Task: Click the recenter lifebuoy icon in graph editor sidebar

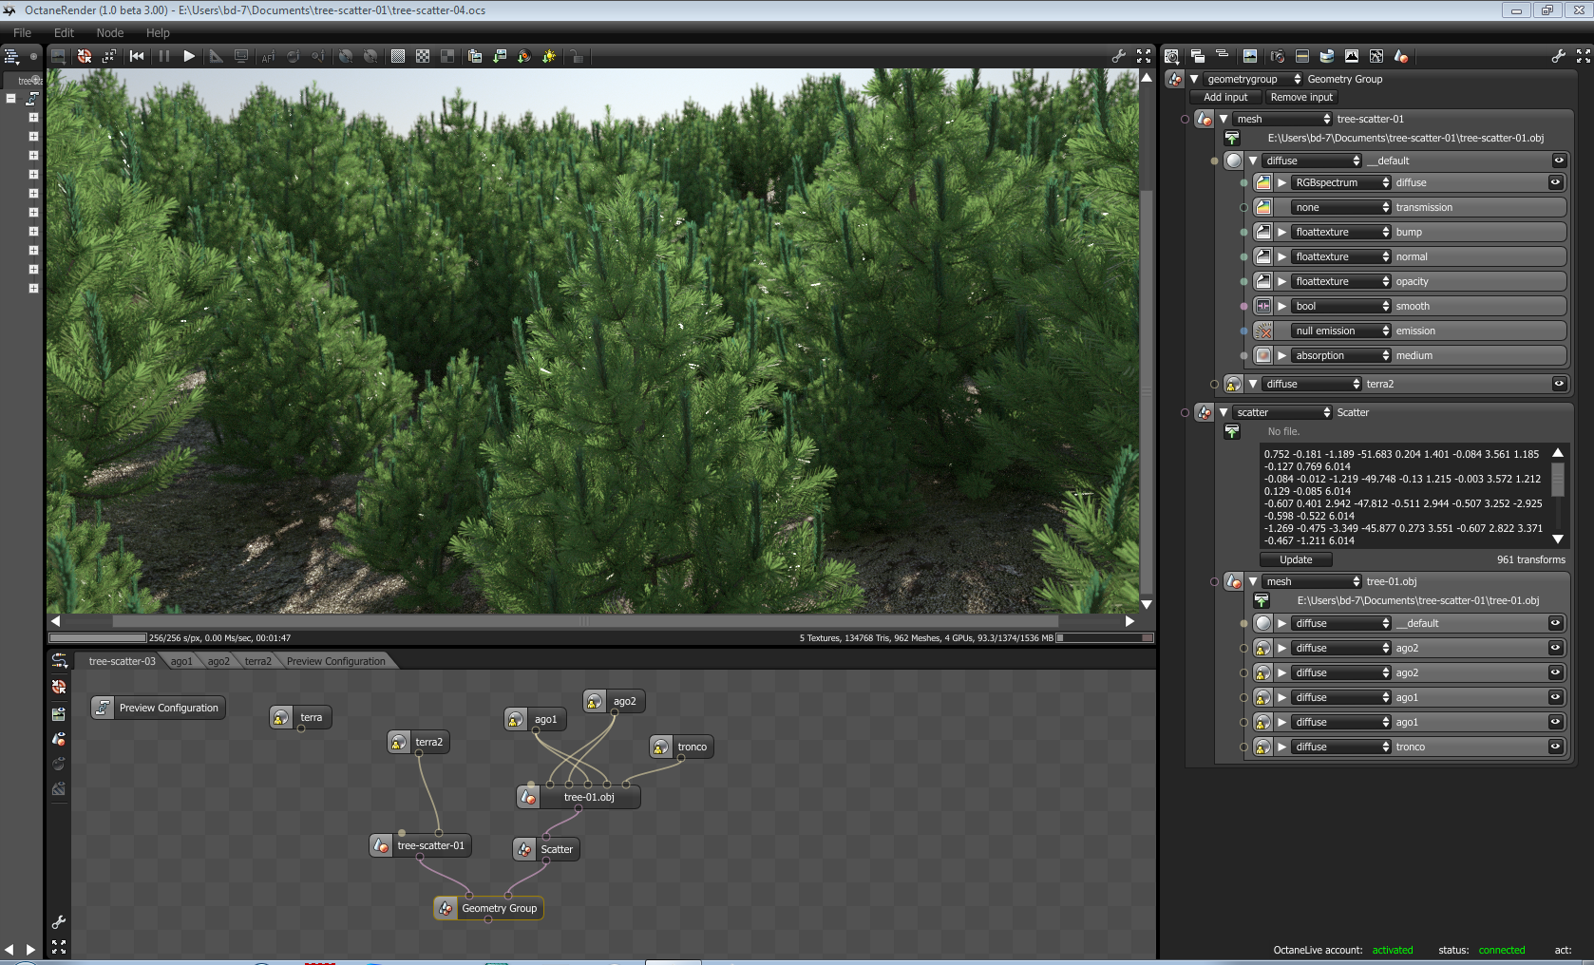Action: (59, 687)
